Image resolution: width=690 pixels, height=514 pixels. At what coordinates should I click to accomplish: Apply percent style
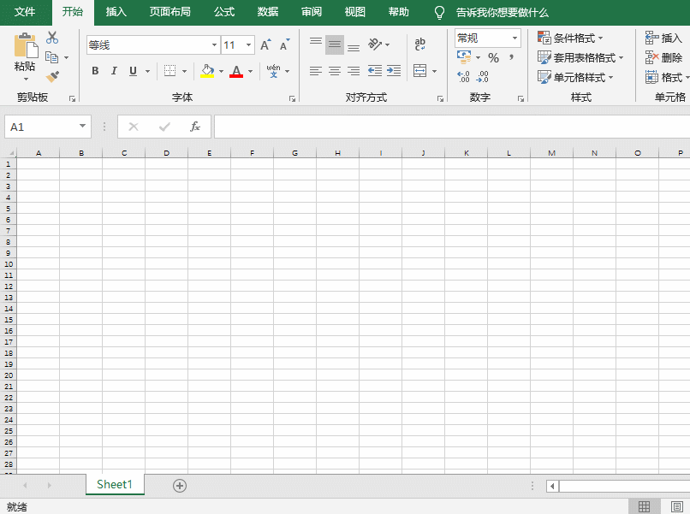(x=493, y=57)
